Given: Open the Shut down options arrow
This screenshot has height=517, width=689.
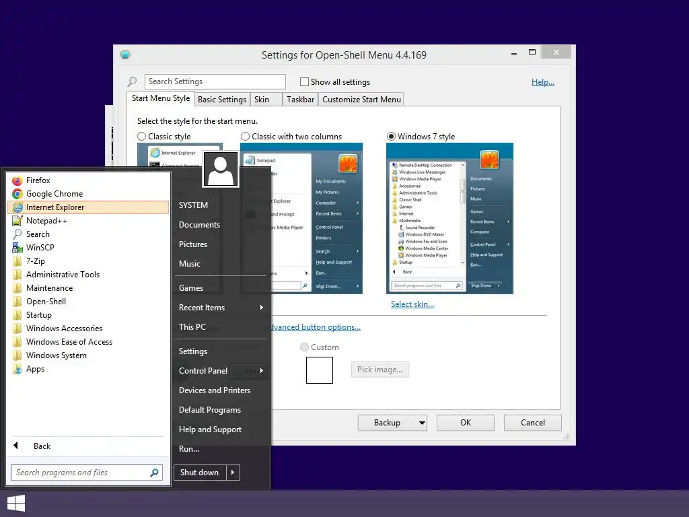Looking at the screenshot, I should coord(233,472).
